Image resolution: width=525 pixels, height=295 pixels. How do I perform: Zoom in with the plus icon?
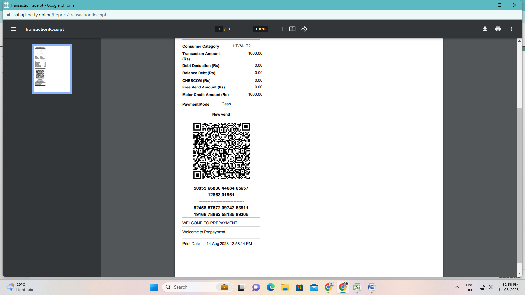pyautogui.click(x=275, y=29)
